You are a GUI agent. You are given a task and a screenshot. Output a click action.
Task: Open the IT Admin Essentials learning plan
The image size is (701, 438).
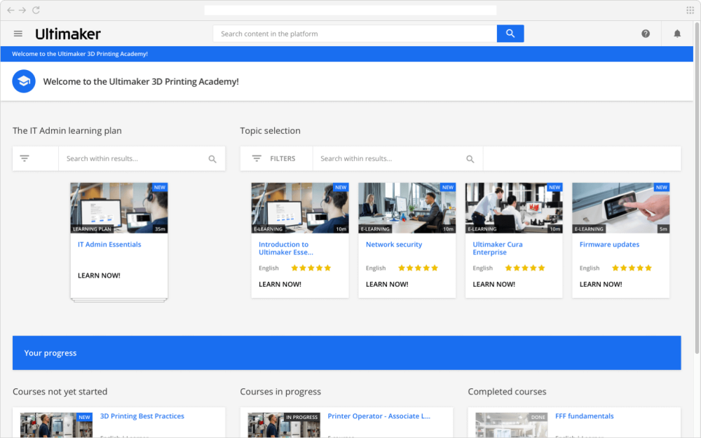click(109, 245)
